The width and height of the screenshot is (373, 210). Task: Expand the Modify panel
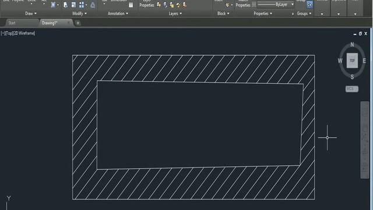(x=79, y=13)
